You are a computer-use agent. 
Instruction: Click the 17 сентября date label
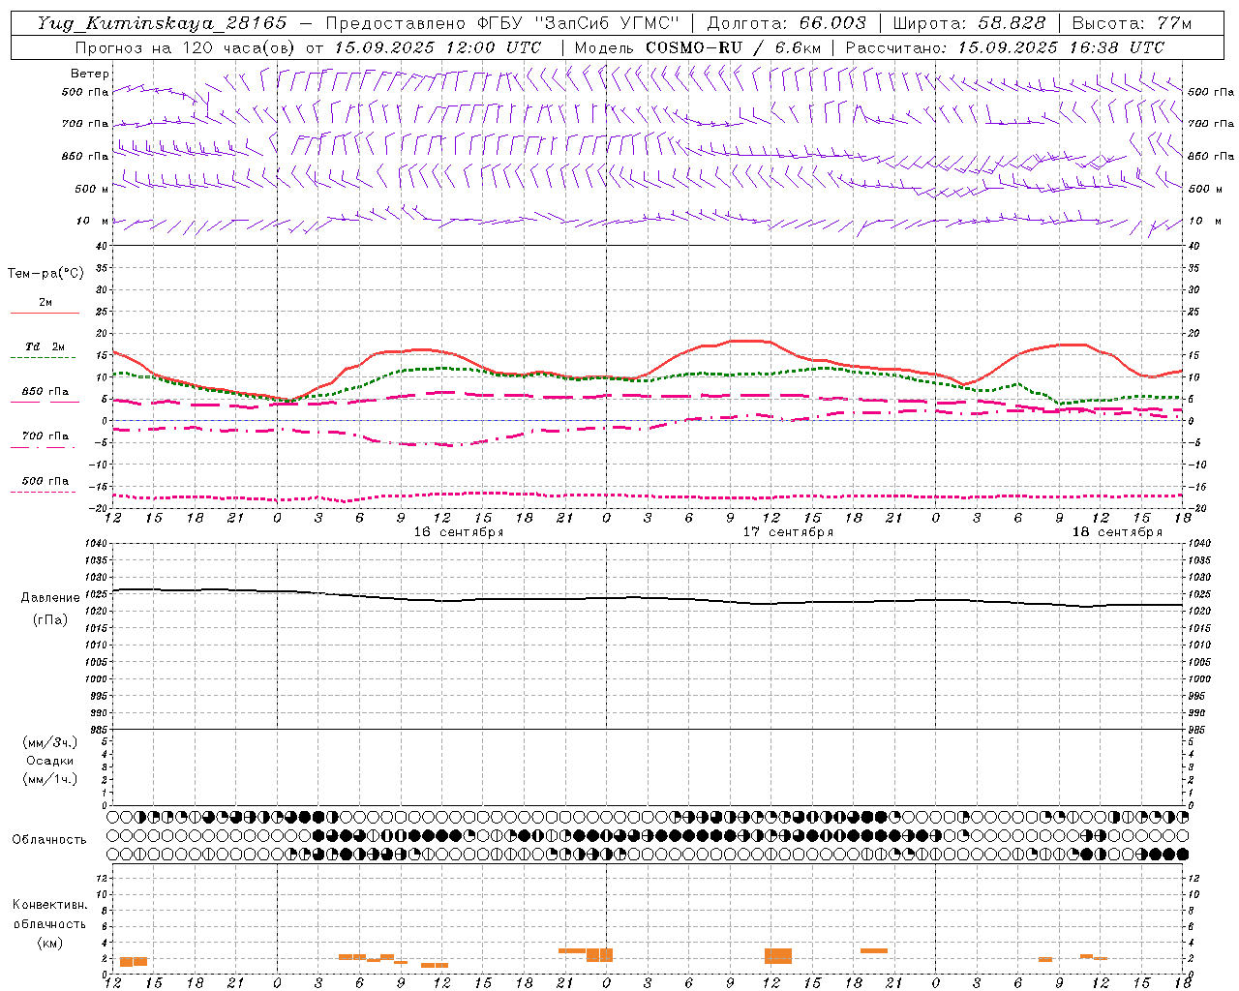pyautogui.click(x=788, y=532)
